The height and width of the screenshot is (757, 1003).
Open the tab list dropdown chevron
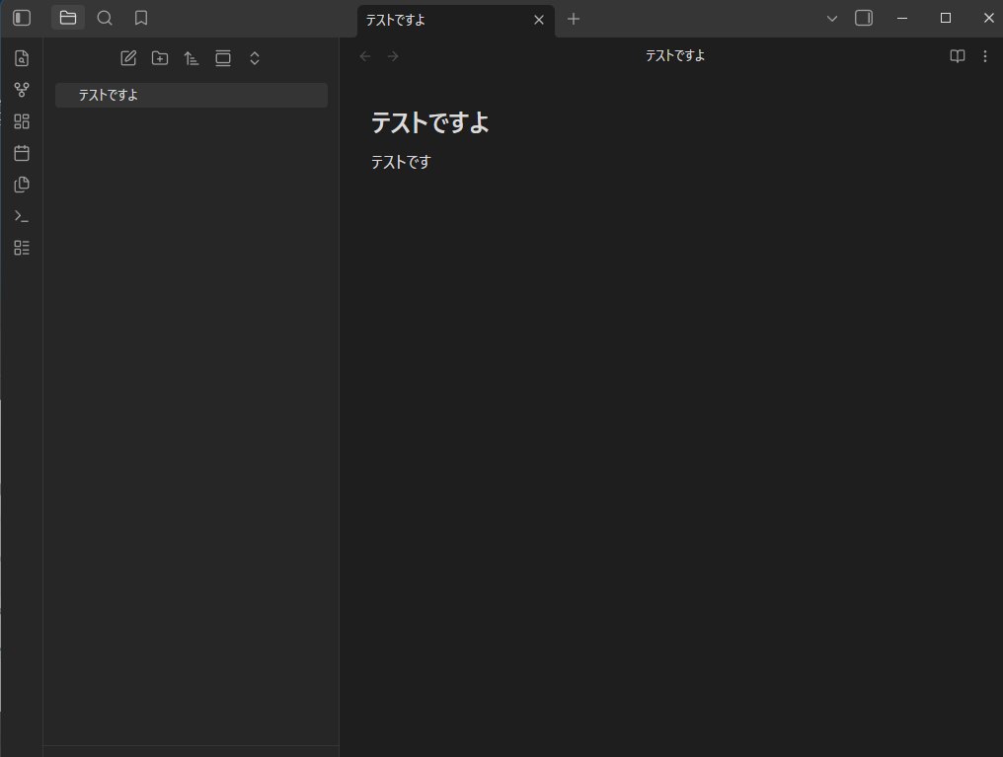coord(831,19)
